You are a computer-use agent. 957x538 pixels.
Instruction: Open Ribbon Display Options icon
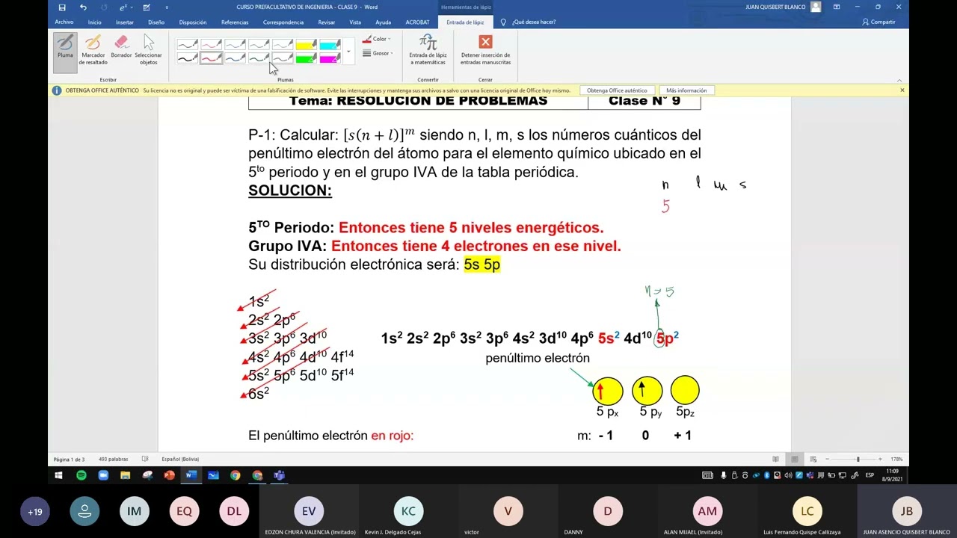tap(836, 7)
